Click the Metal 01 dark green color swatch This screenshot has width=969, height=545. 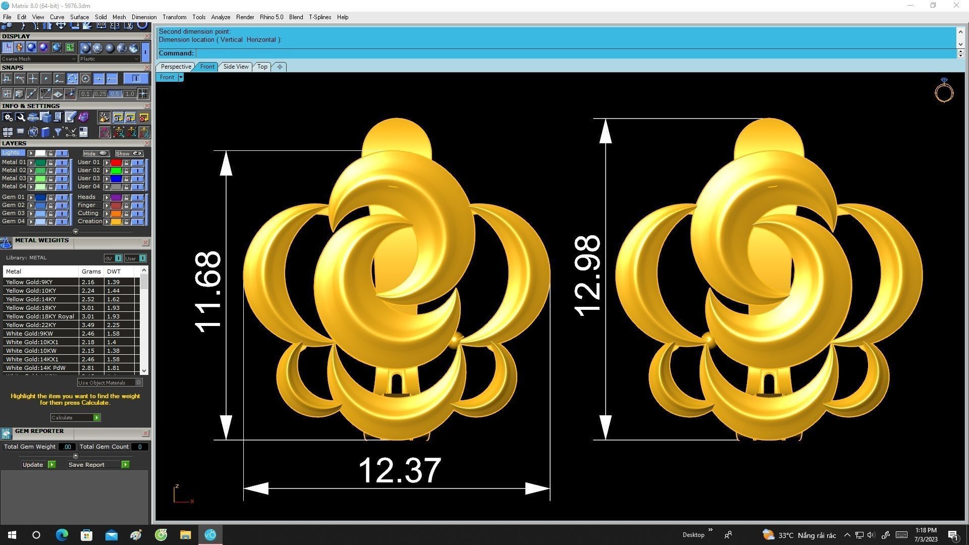point(40,162)
